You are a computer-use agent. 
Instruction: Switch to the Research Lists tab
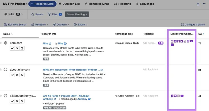click(x=42, y=4)
